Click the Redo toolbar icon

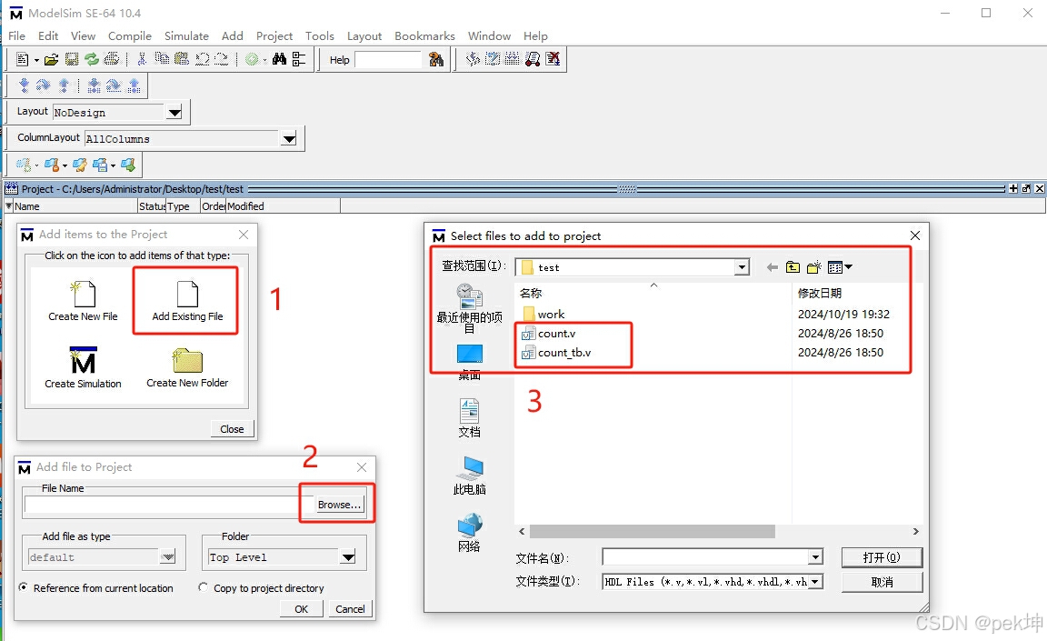coord(221,59)
